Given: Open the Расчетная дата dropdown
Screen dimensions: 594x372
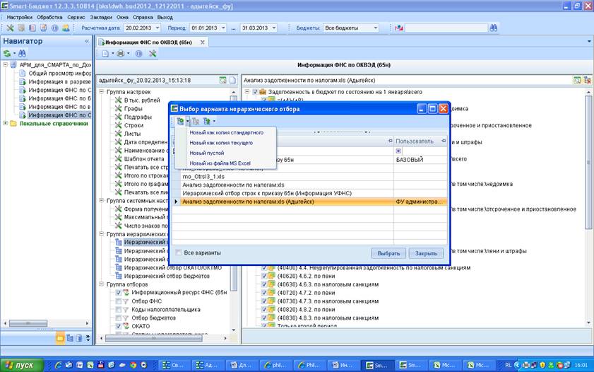Looking at the screenshot, I should 158,28.
